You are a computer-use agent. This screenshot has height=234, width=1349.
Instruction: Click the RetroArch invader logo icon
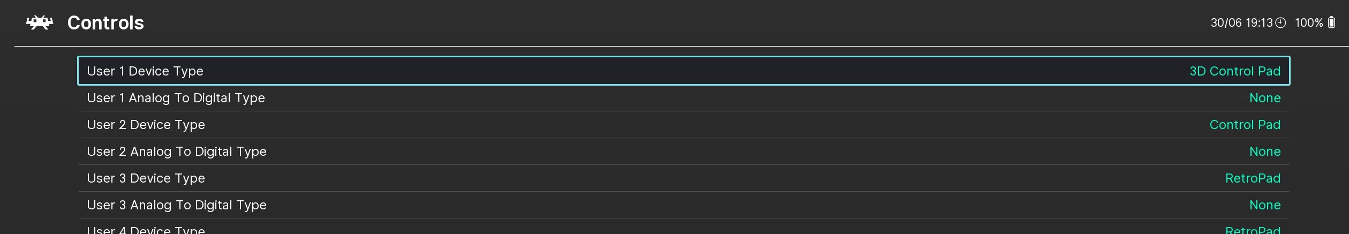[x=40, y=22]
